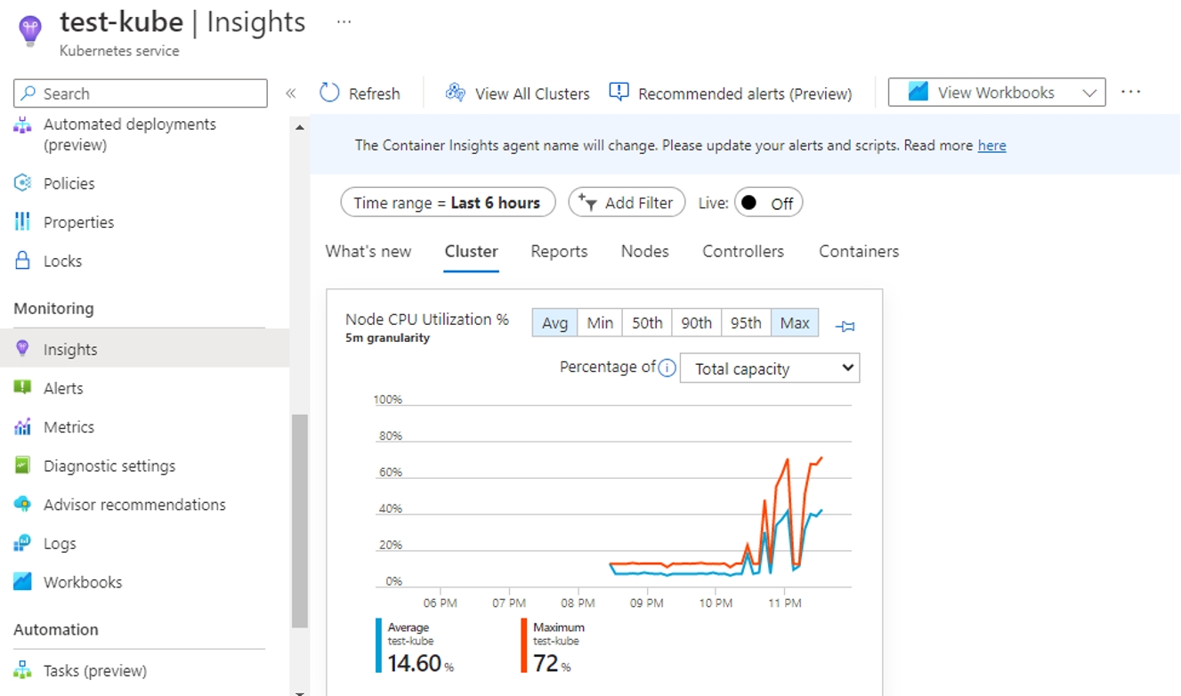The width and height of the screenshot is (1181, 696).
Task: Open the Time range Last 6 hours filter
Action: (447, 203)
